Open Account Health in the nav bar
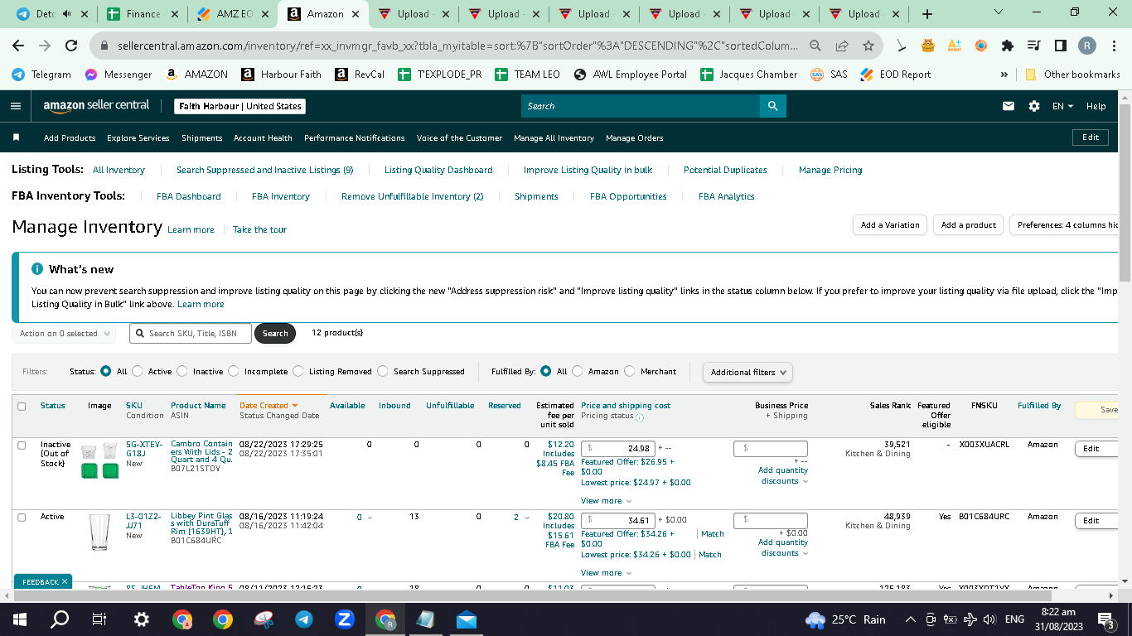 [x=263, y=138]
